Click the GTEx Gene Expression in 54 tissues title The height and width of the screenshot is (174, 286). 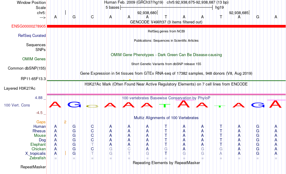[x=166, y=73]
